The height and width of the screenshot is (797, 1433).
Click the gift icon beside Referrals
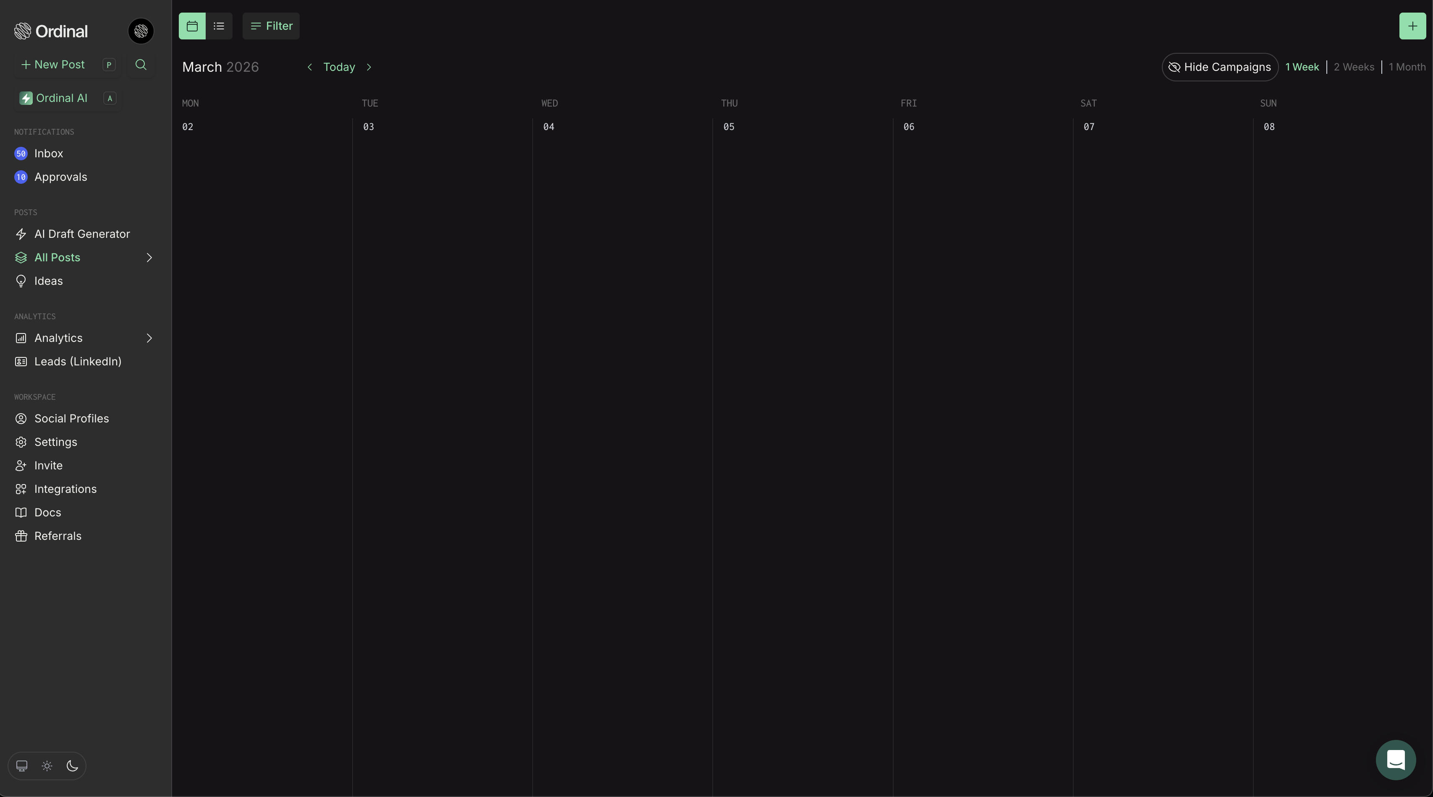21,536
